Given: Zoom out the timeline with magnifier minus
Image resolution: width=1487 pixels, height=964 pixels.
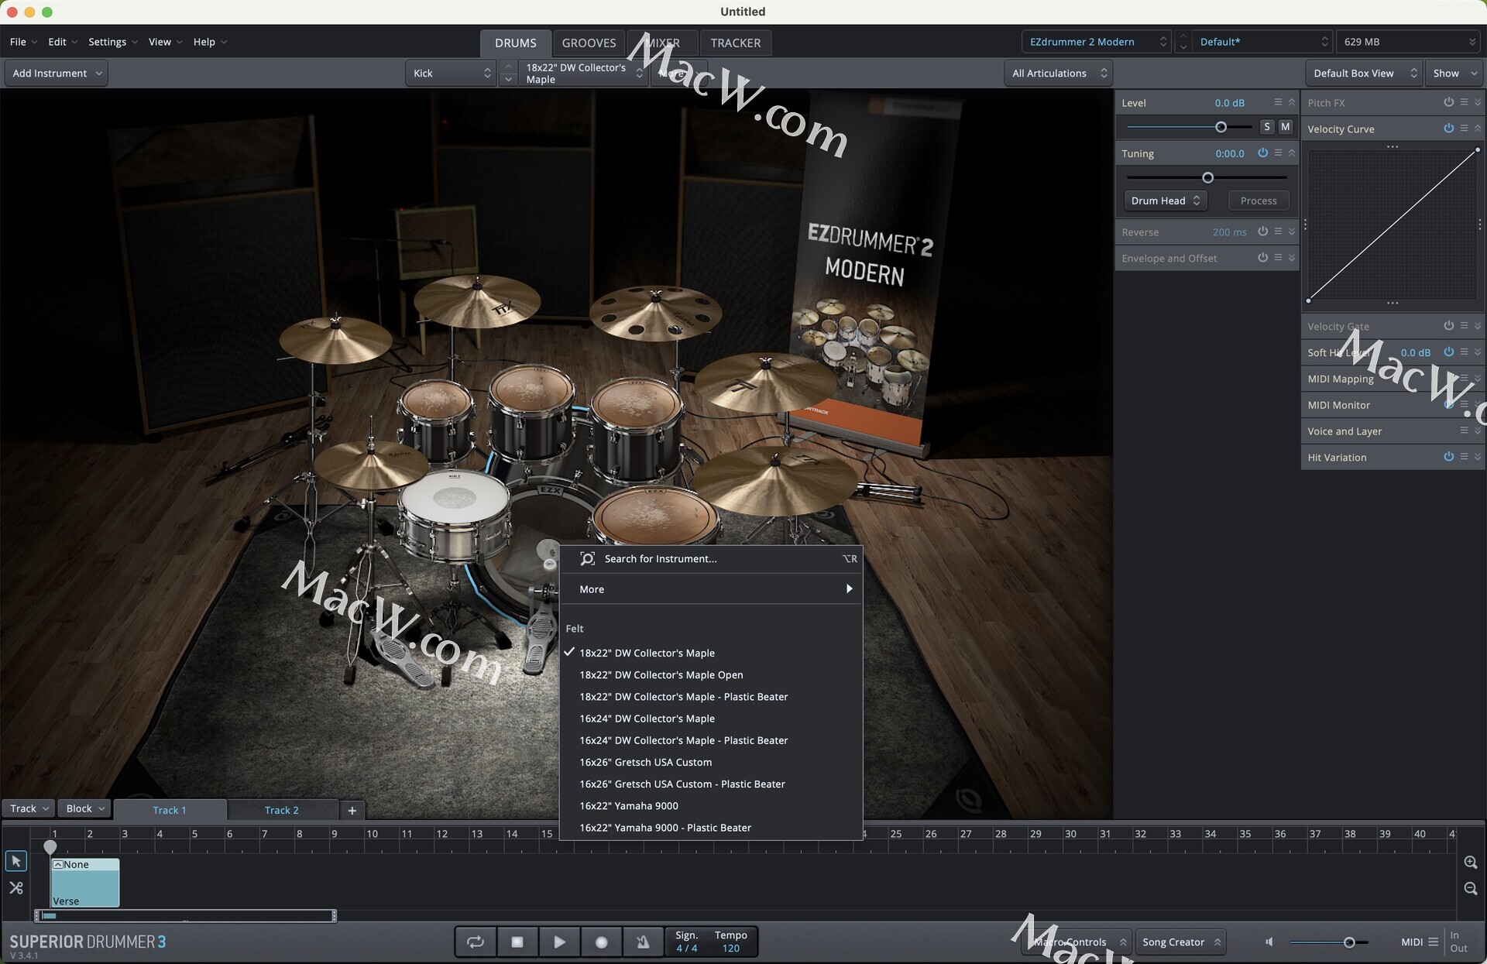Looking at the screenshot, I should point(1471,889).
